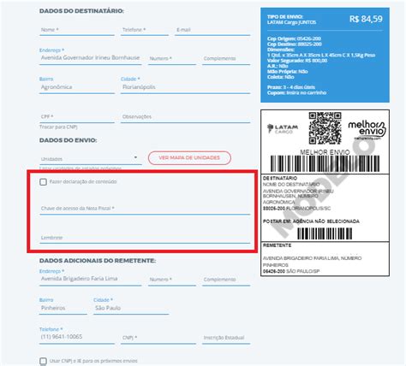Click Trocar para CNPJ link
This screenshot has width=406, height=366.
point(58,127)
